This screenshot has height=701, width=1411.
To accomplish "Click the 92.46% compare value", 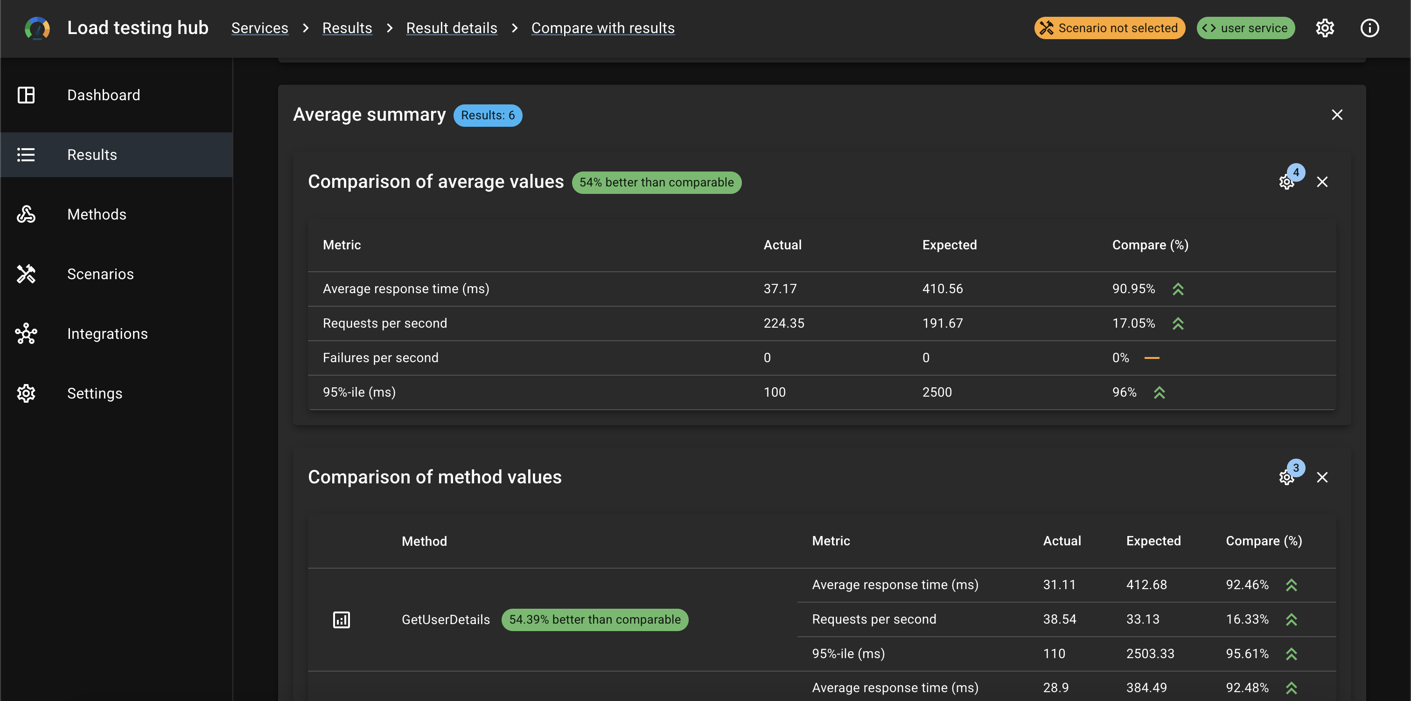I will point(1247,585).
